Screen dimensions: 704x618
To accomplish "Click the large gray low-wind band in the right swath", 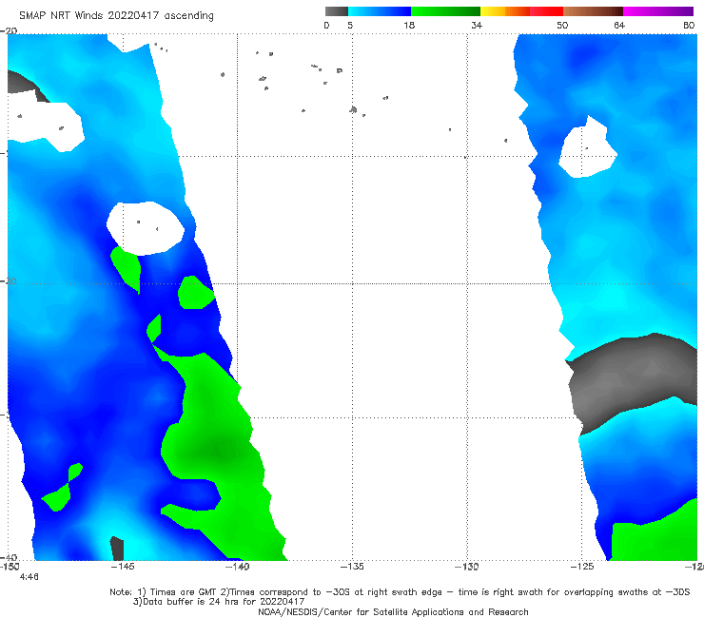I will [x=631, y=379].
